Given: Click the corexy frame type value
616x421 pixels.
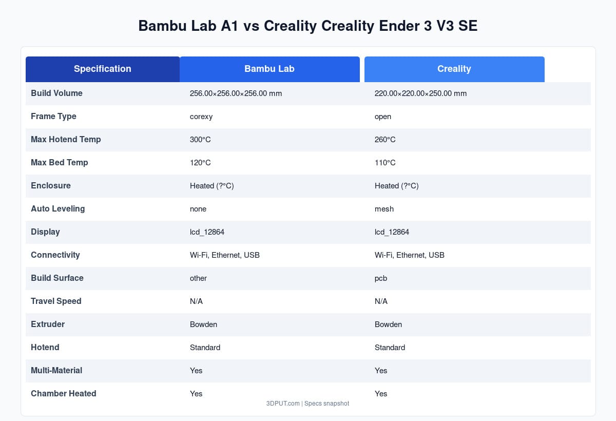Looking at the screenshot, I should (x=201, y=117).
